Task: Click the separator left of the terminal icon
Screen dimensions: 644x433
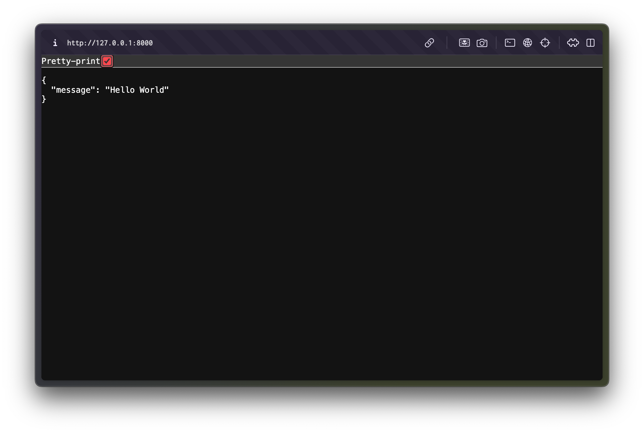Action: pyautogui.click(x=496, y=43)
